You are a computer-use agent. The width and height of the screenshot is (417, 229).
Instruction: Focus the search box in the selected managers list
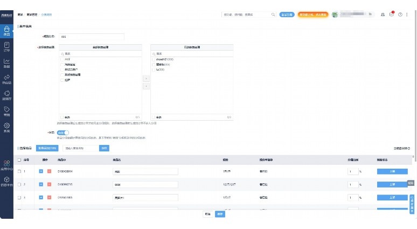point(192,54)
